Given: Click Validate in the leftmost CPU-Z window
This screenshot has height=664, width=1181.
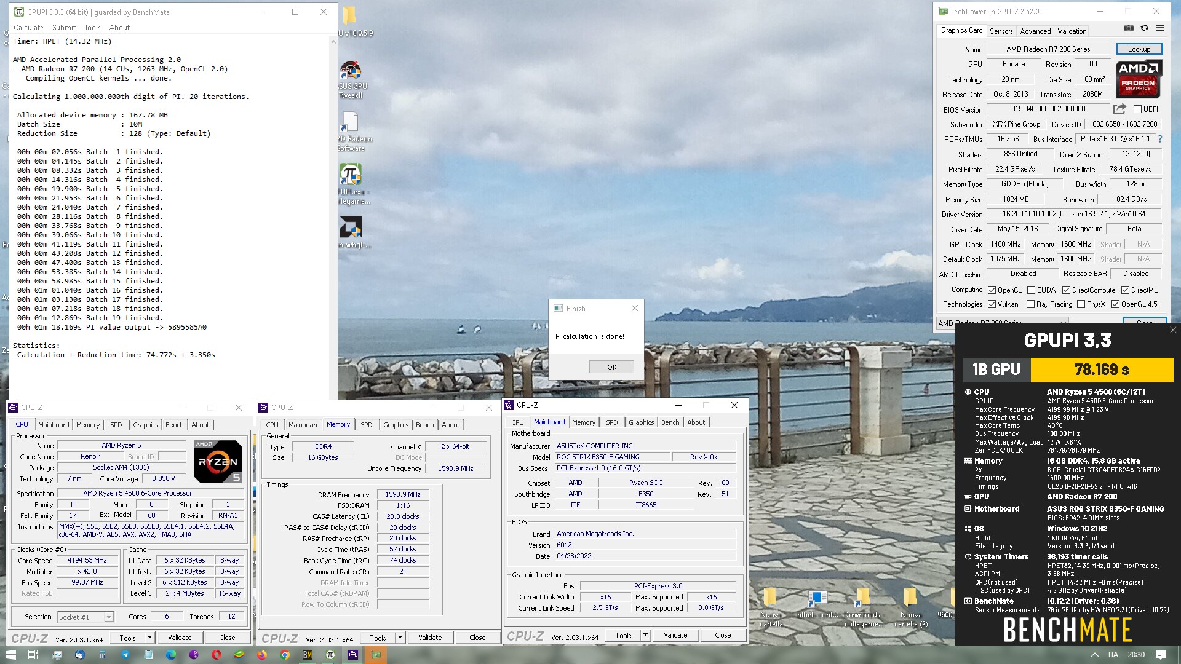Looking at the screenshot, I should 180,638.
